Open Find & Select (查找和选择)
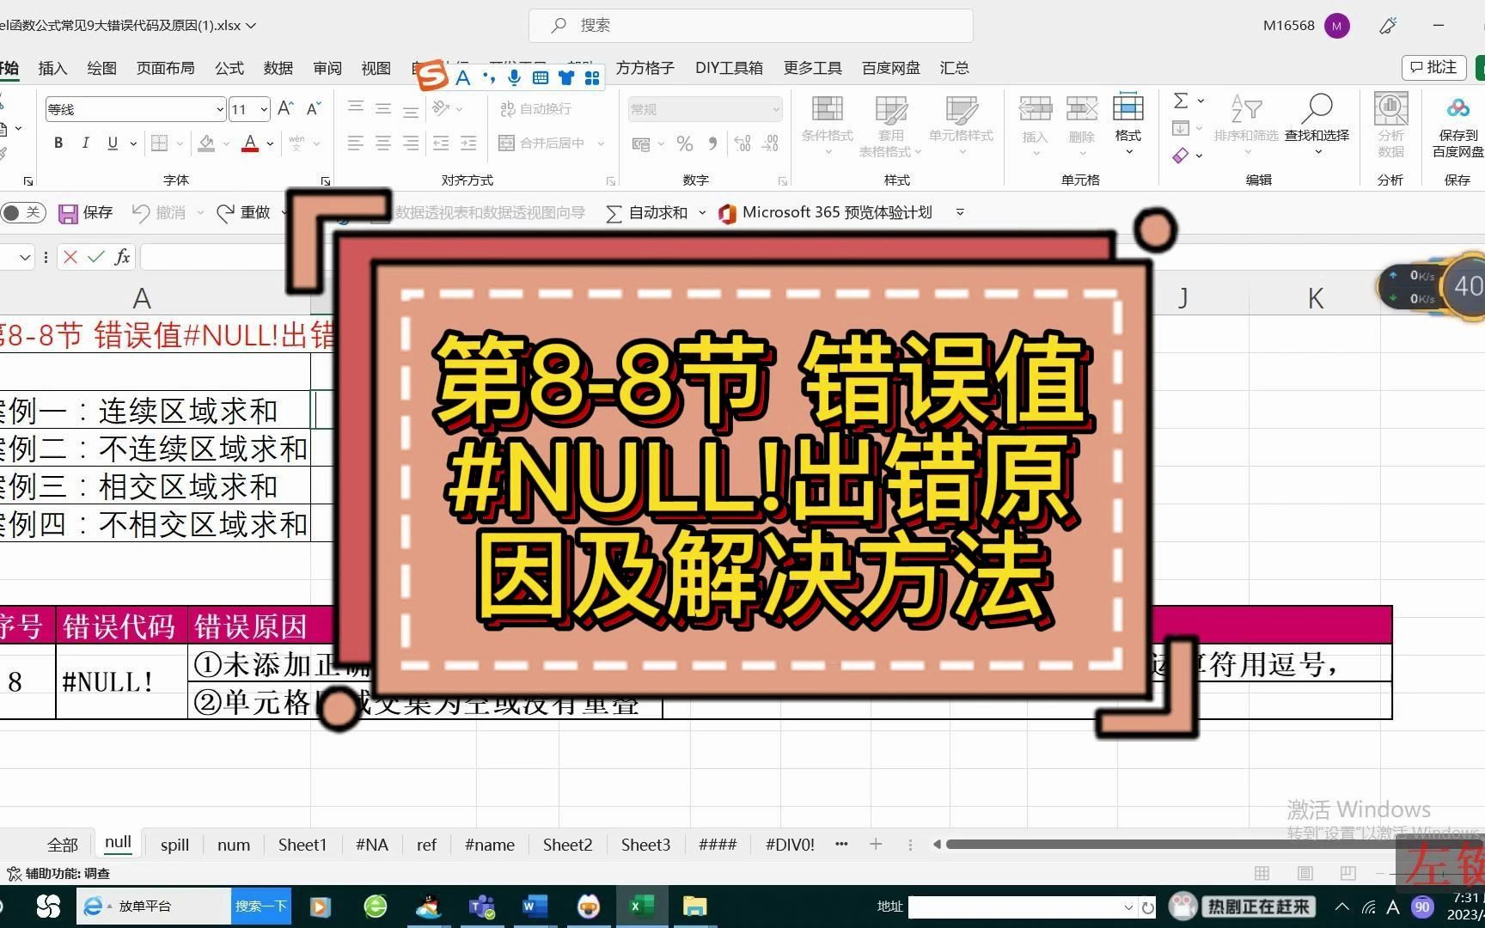Viewport: 1485px width, 928px height. click(1317, 126)
